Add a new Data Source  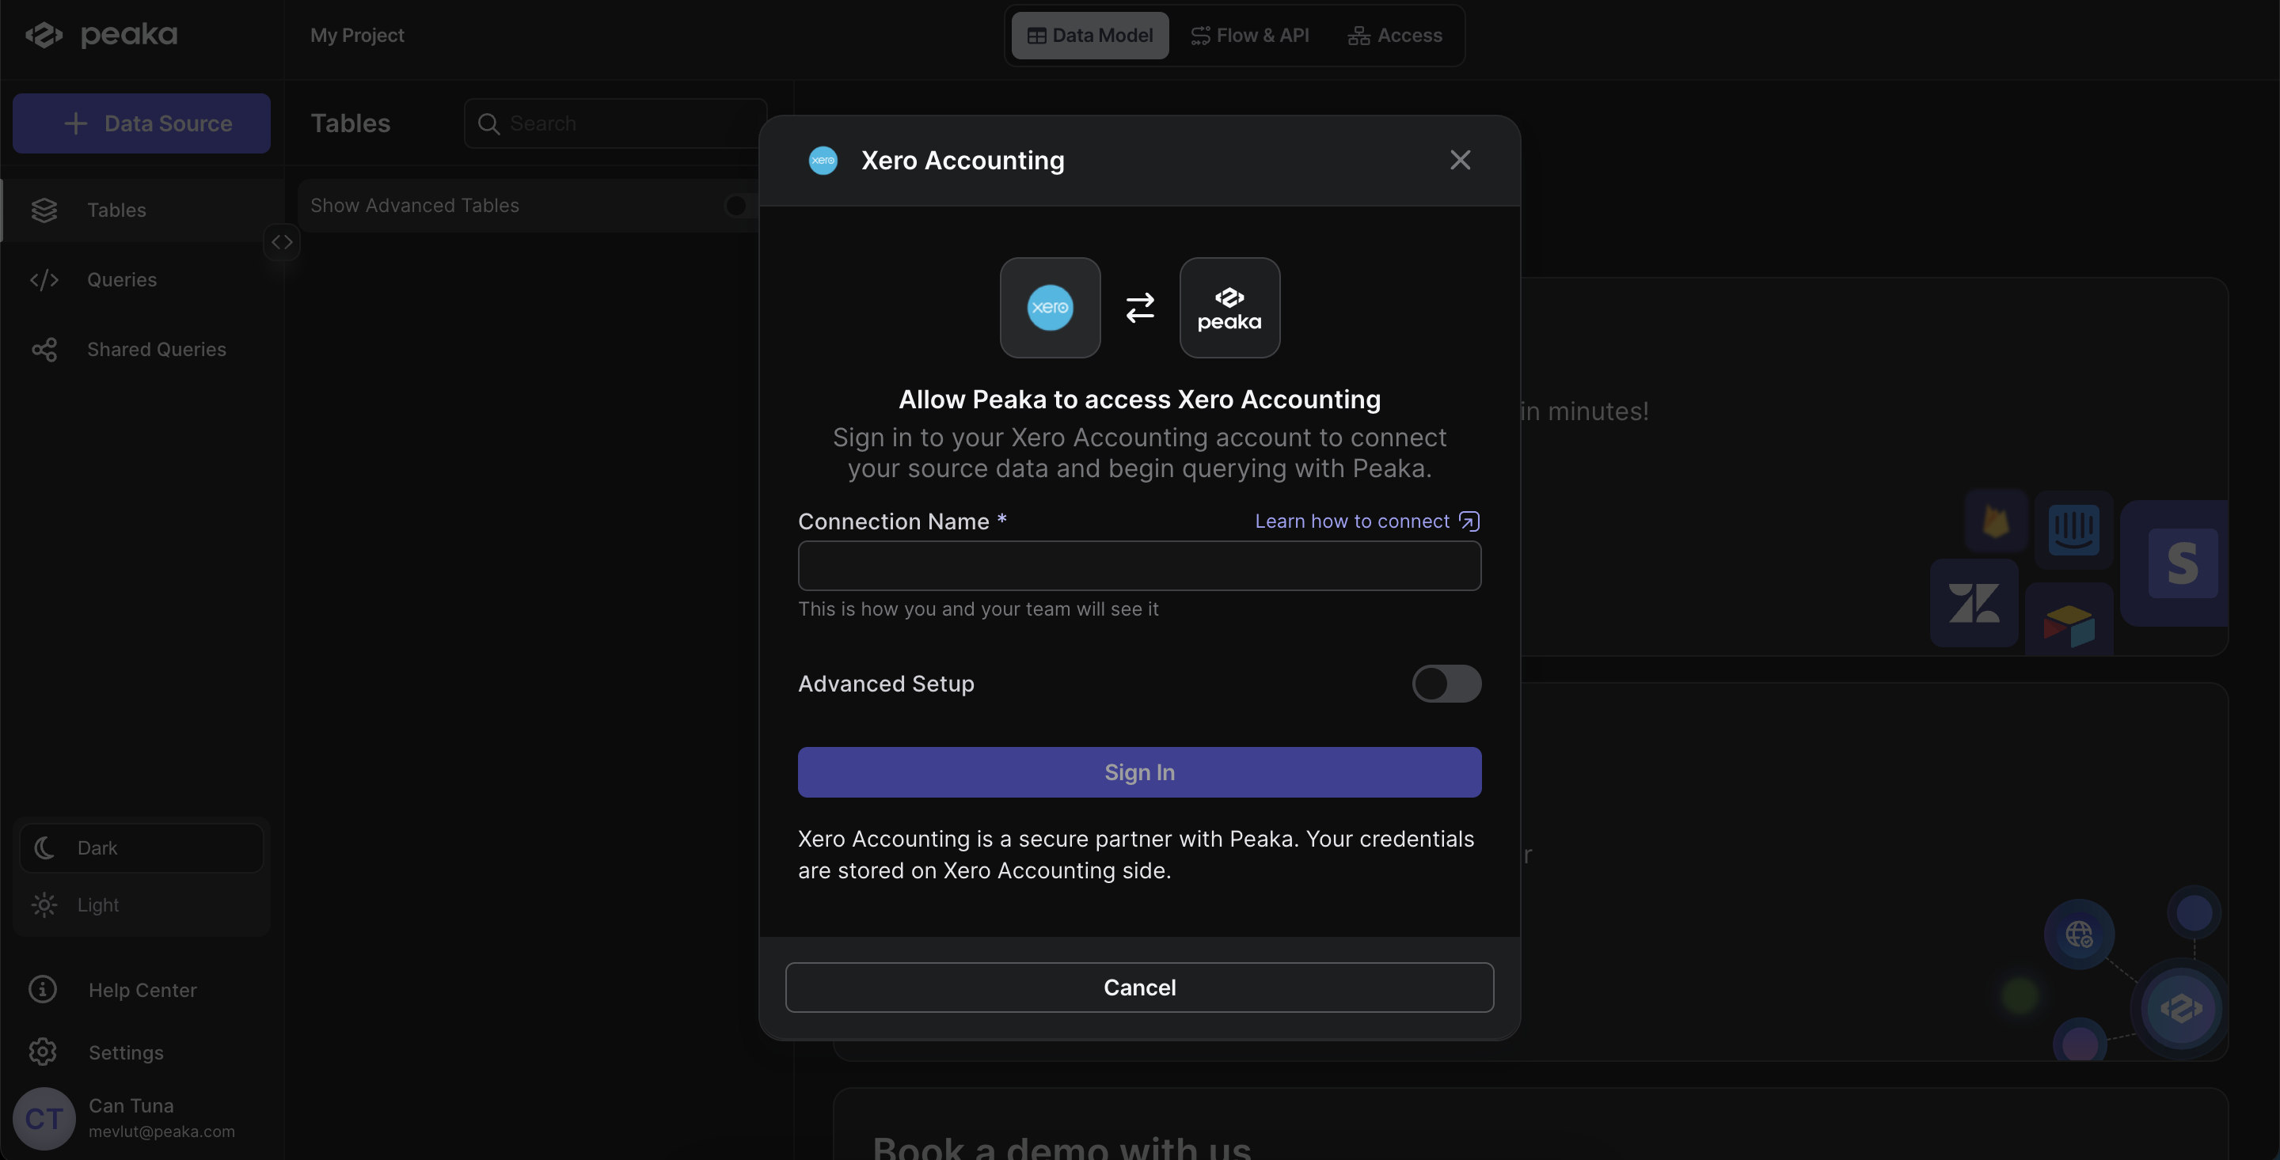click(142, 123)
